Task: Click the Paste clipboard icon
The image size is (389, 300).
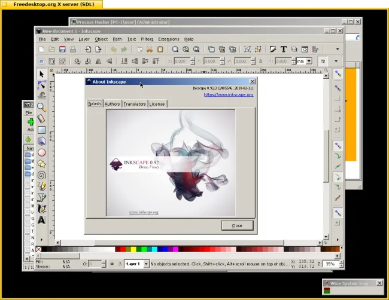Action: tap(160, 49)
